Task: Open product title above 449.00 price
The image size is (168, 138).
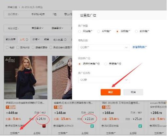Action: pos(25,103)
